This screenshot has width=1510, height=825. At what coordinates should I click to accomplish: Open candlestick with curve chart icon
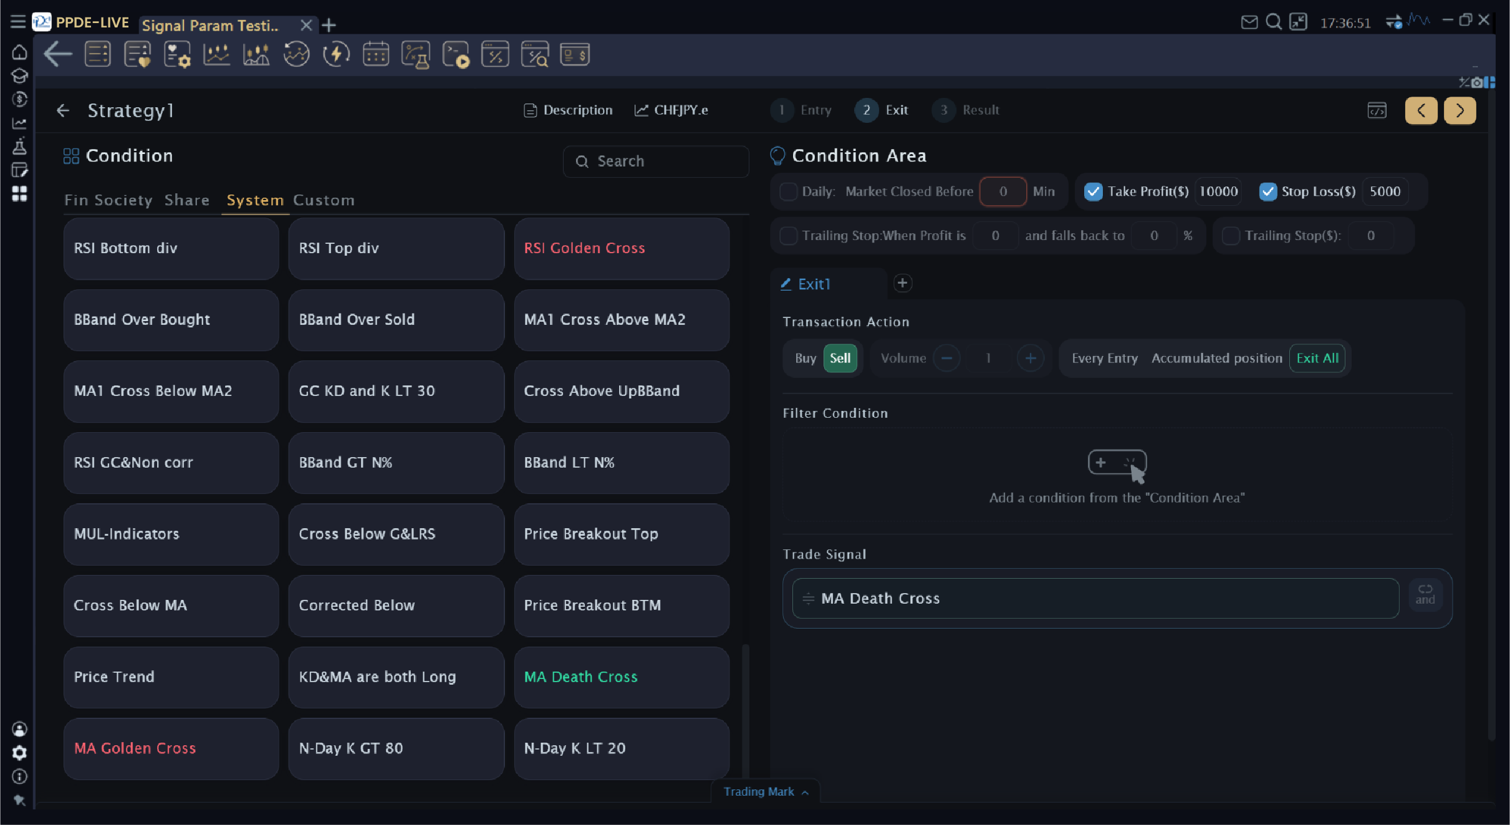pos(256,54)
